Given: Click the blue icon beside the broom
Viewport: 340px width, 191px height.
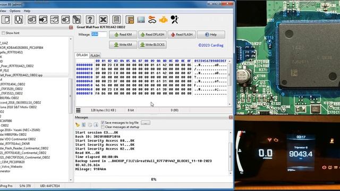Looking at the screenshot, I should [x=84, y=125].
